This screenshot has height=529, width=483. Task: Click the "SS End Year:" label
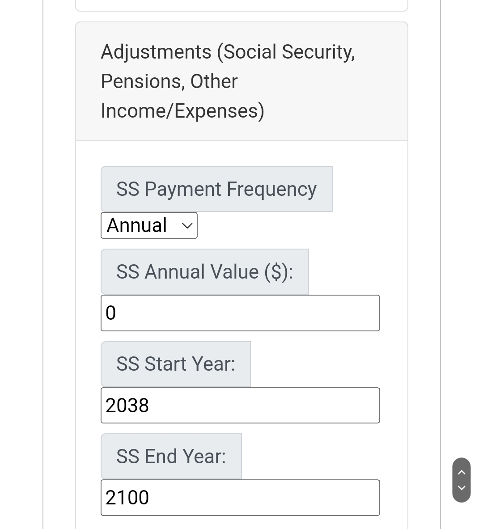click(x=171, y=456)
